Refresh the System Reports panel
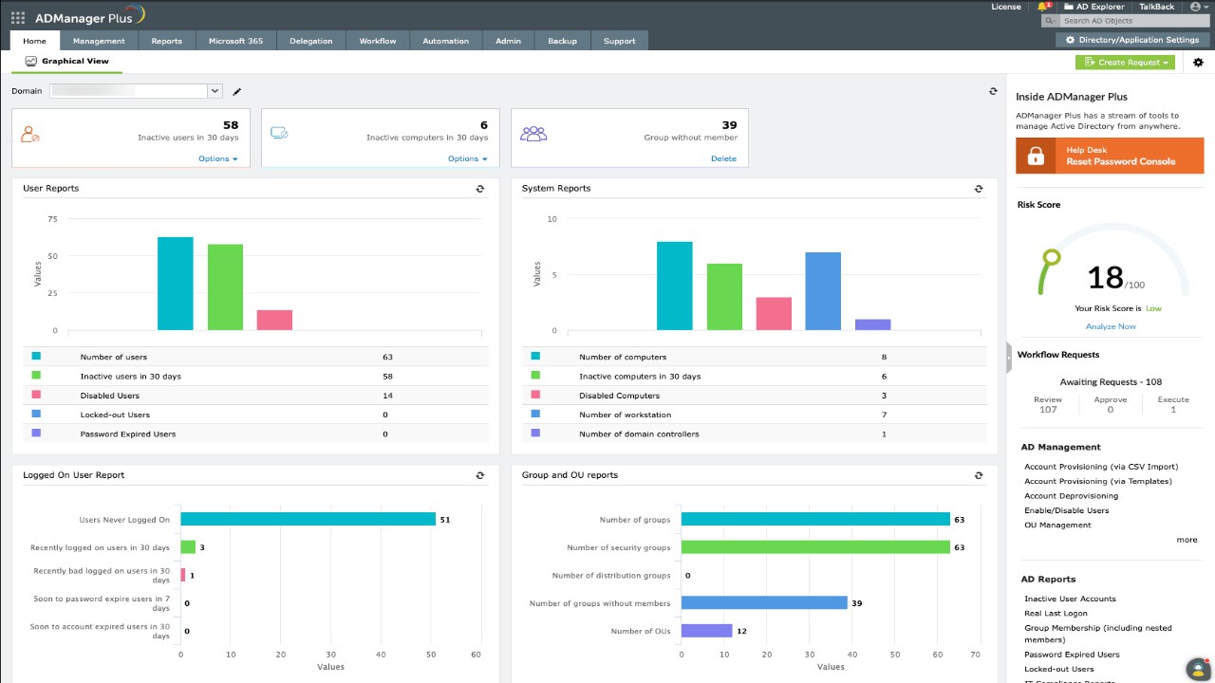The height and width of the screenshot is (683, 1215). 979,189
